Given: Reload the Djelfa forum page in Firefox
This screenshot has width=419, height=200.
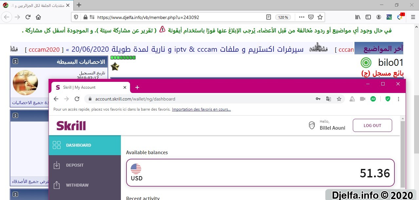Looking at the screenshot, I should coord(28,17).
